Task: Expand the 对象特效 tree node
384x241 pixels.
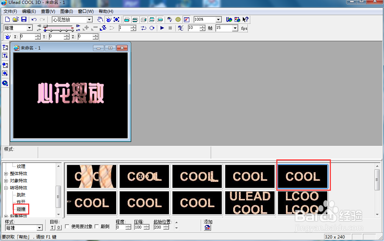Action: [x=6, y=181]
